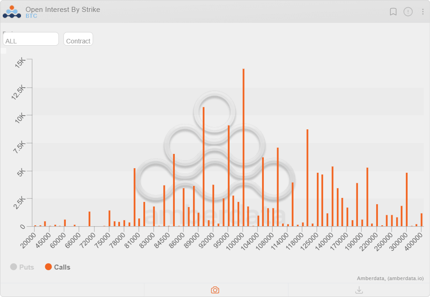Bookmark the Open Interest widget
Viewport: 430px width, 297px height.
(x=393, y=12)
